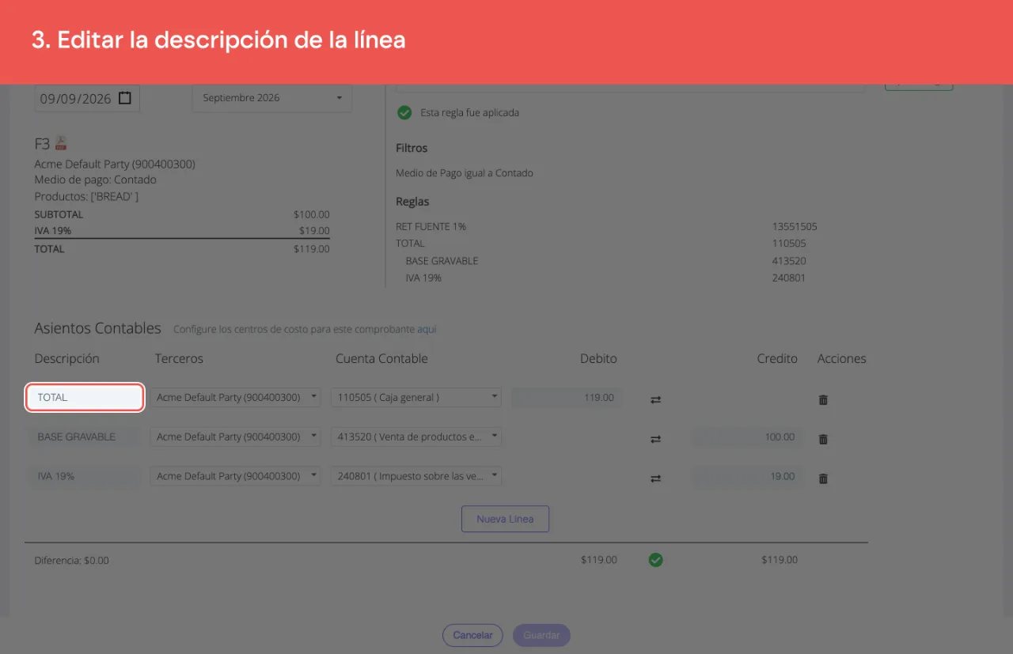Open Terceros dropdown on IVA 19% line
Screen dimensions: 1013x654
click(x=235, y=476)
